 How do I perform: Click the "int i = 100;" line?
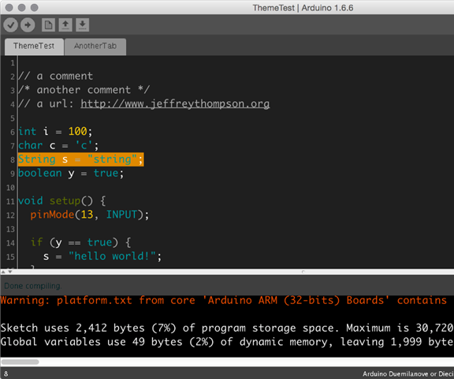[55, 132]
